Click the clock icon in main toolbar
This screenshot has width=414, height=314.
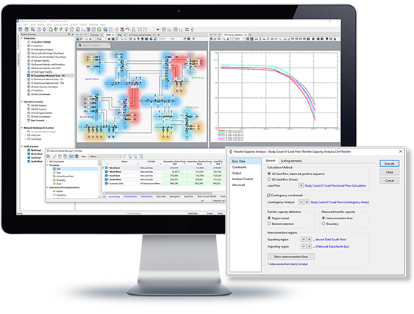pos(39,29)
